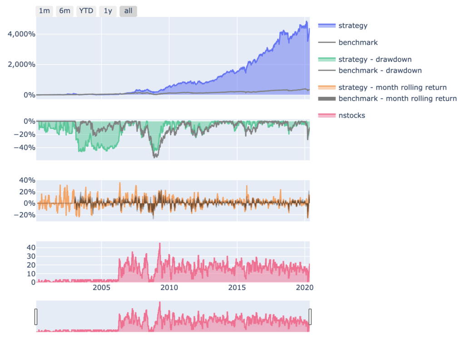Choose the 1y range selector

pos(108,11)
